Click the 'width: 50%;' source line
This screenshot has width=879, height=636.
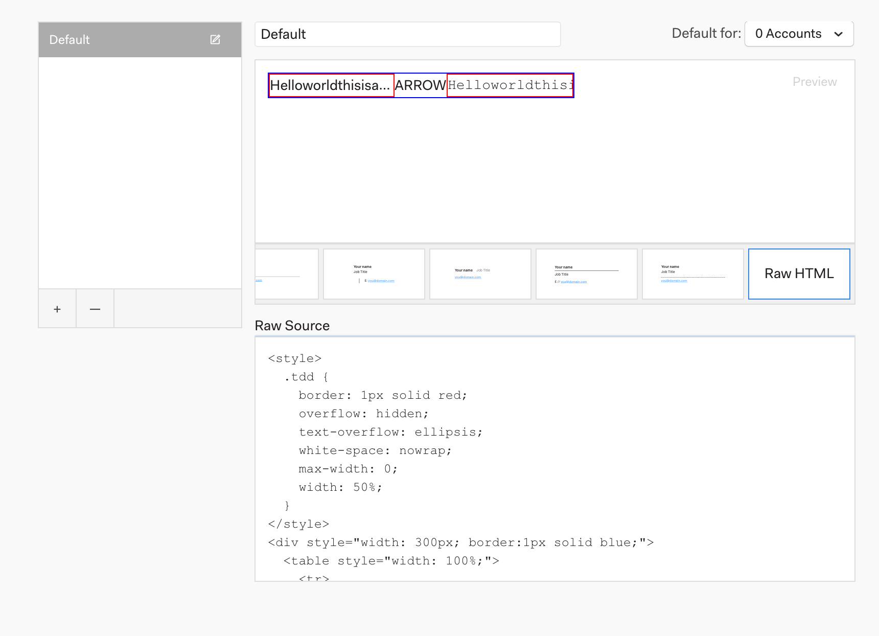click(x=341, y=487)
